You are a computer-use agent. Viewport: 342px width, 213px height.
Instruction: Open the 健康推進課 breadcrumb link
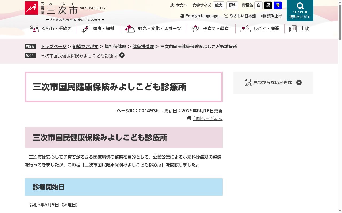pos(143,47)
